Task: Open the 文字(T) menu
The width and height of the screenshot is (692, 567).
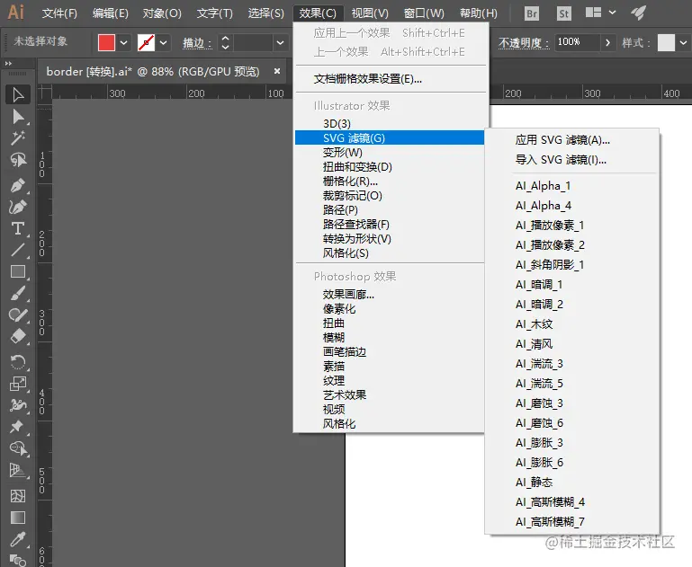Action: pyautogui.click(x=214, y=13)
